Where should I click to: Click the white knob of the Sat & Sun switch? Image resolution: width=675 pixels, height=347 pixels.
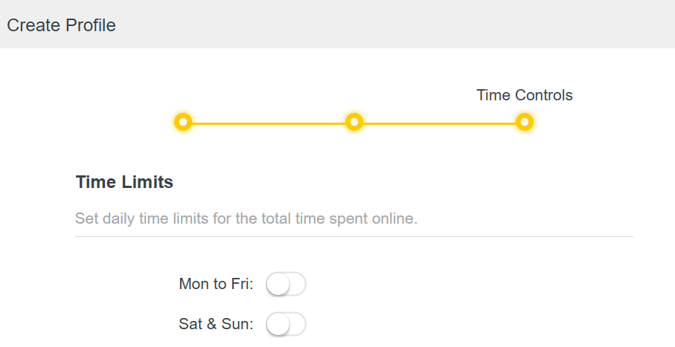point(278,324)
